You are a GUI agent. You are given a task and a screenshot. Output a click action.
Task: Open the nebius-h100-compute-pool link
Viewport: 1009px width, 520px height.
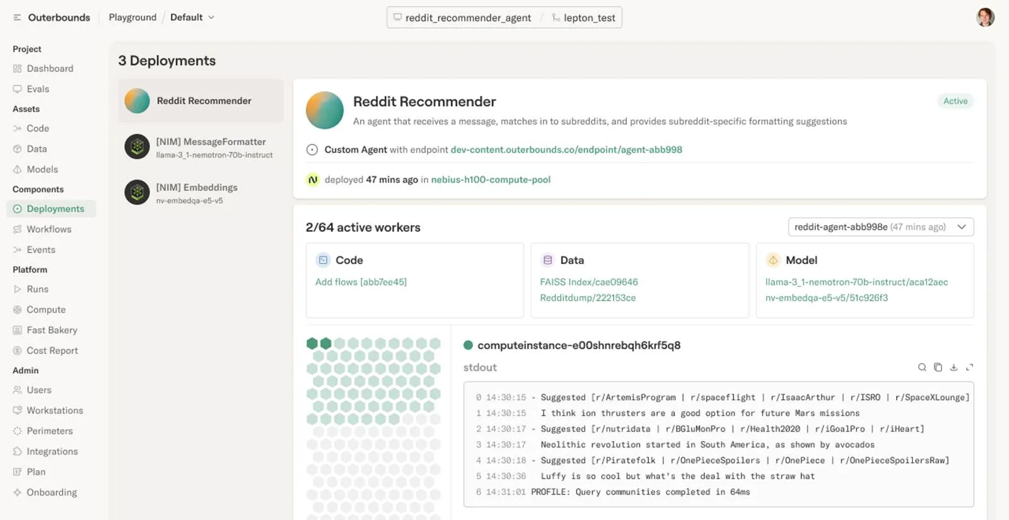(x=491, y=180)
